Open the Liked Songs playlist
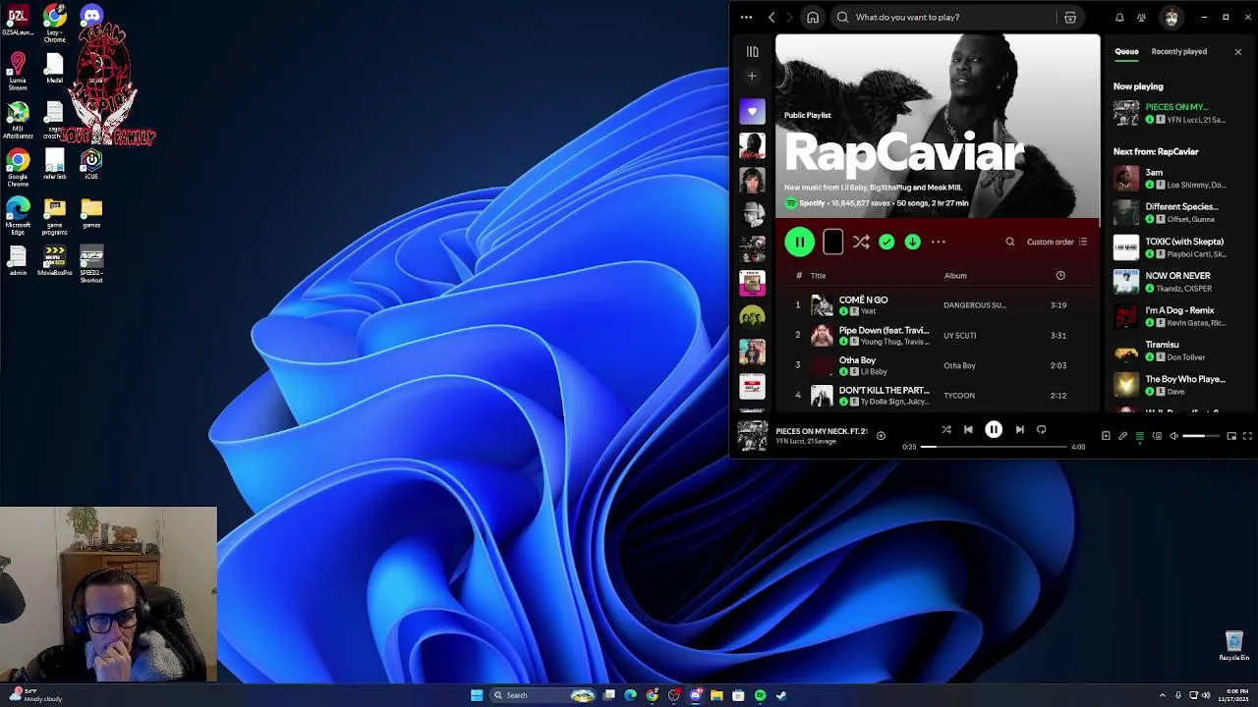Screen dimensions: 1258x707 point(752,111)
